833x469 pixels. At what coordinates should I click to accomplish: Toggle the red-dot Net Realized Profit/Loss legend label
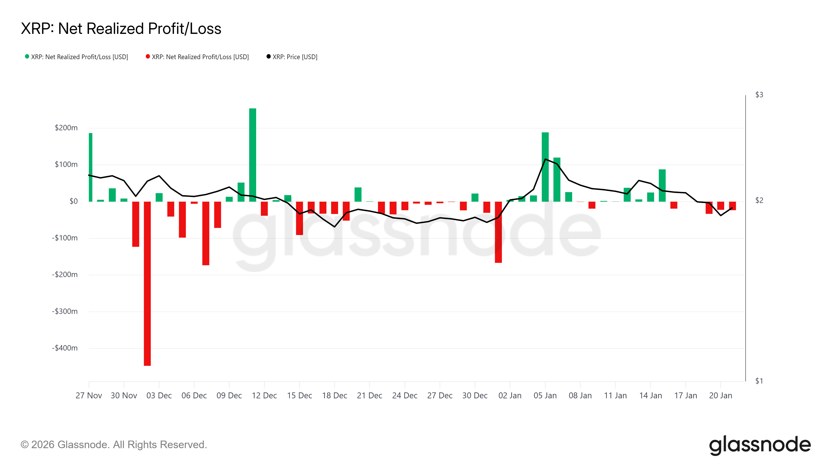(x=200, y=57)
